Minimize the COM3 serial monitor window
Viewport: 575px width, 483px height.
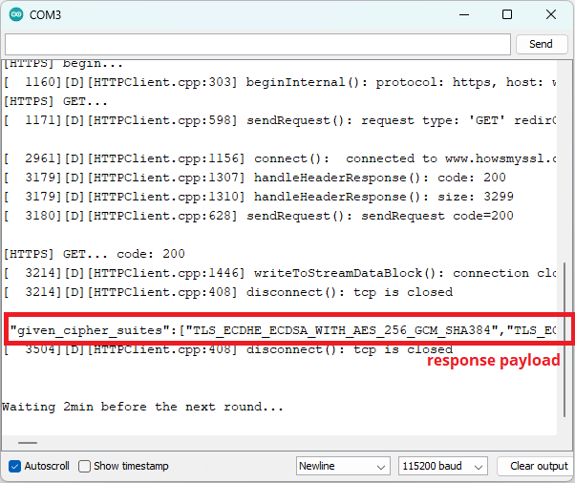pos(464,14)
